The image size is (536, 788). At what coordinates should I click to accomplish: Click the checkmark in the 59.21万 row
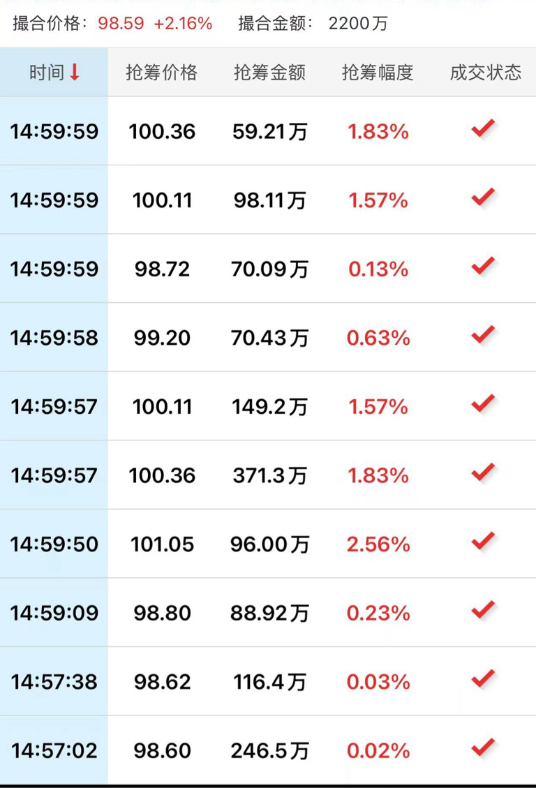click(483, 129)
